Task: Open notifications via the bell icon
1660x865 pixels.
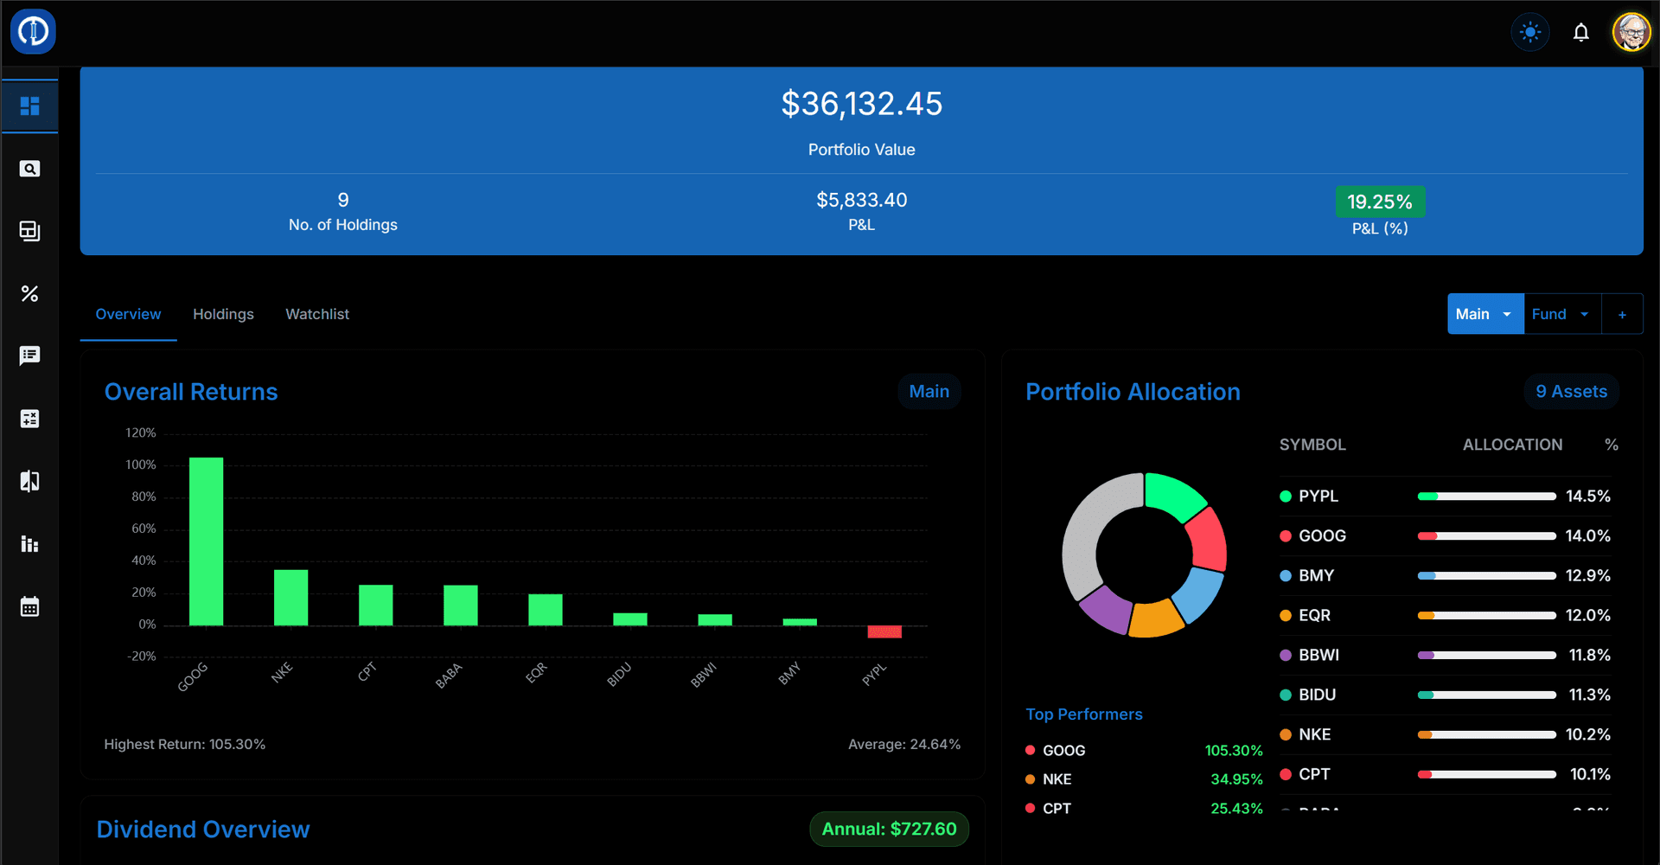Action: coord(1581,32)
